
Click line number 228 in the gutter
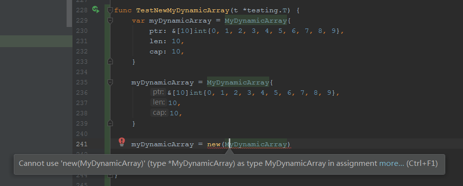[x=82, y=10]
